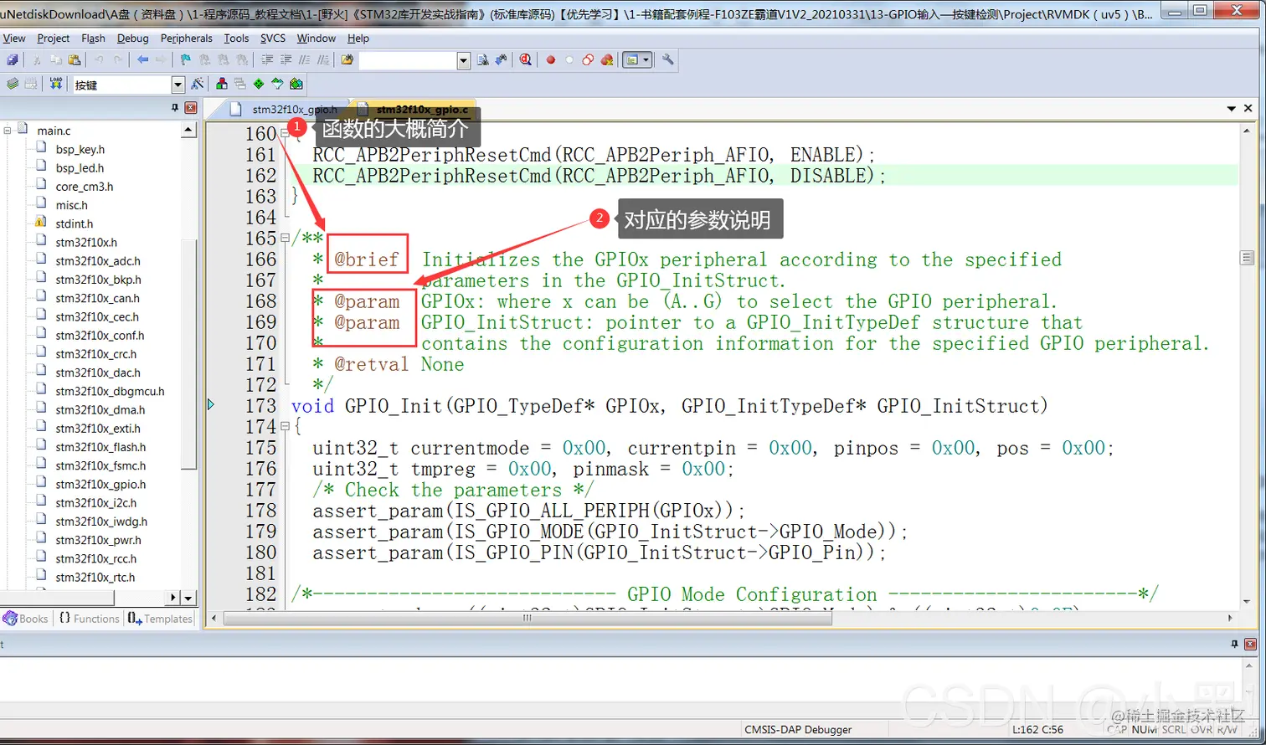Screen dimensions: 1266x745
Task: Navigate forwards with the right arrow icon
Action: (161, 59)
